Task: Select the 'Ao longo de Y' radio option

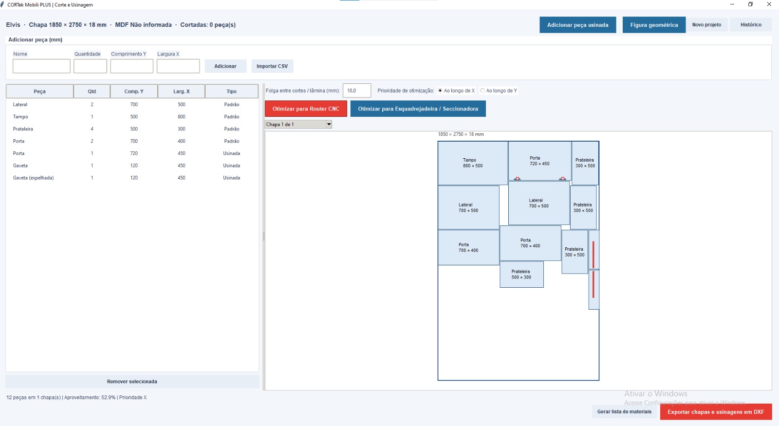Action: pyautogui.click(x=499, y=91)
